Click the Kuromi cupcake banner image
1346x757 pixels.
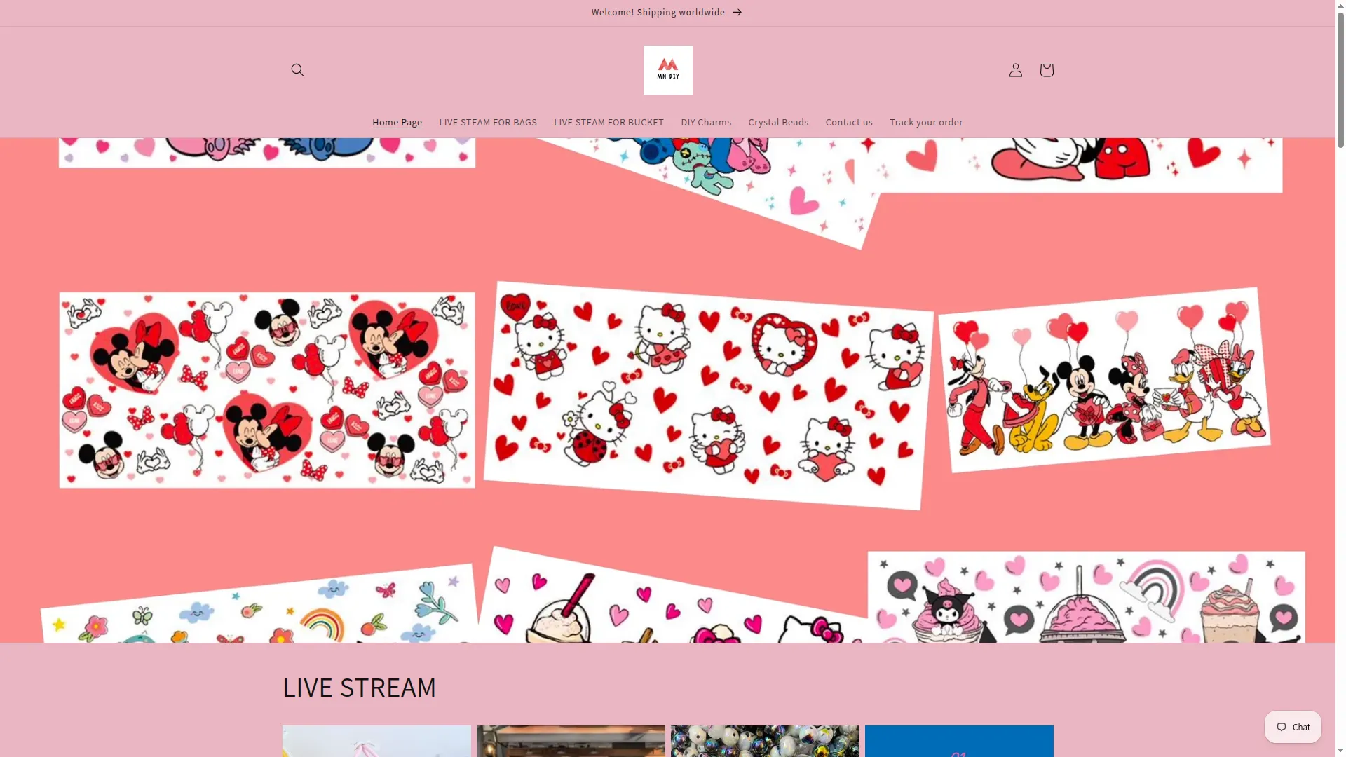pyautogui.click(x=1086, y=596)
